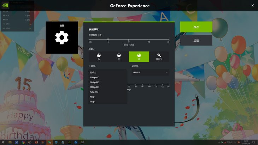Click the instant replay length slider handle
The image size is (258, 145).
pos(108,40)
